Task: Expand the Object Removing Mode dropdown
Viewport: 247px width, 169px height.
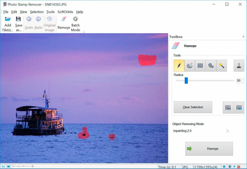Action: point(228,131)
